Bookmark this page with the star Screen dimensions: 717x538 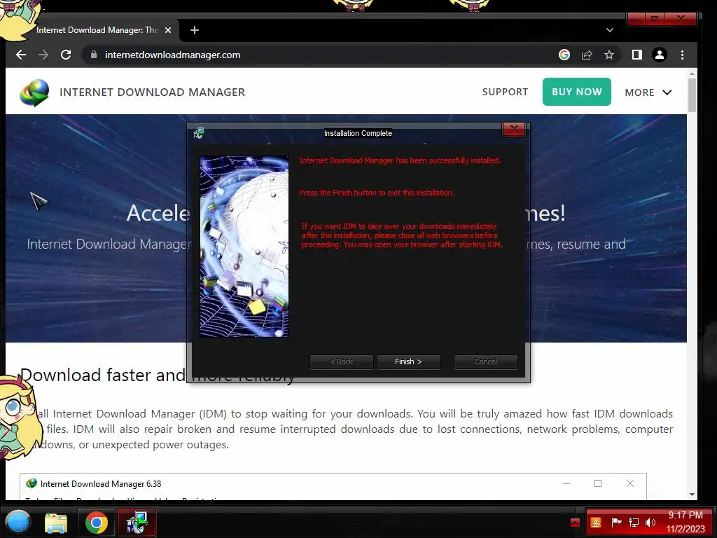coord(609,55)
